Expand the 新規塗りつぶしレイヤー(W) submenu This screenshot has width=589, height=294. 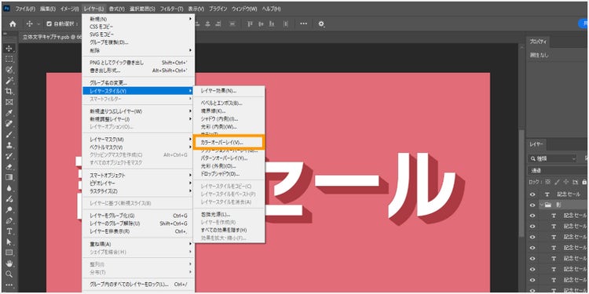138,111
